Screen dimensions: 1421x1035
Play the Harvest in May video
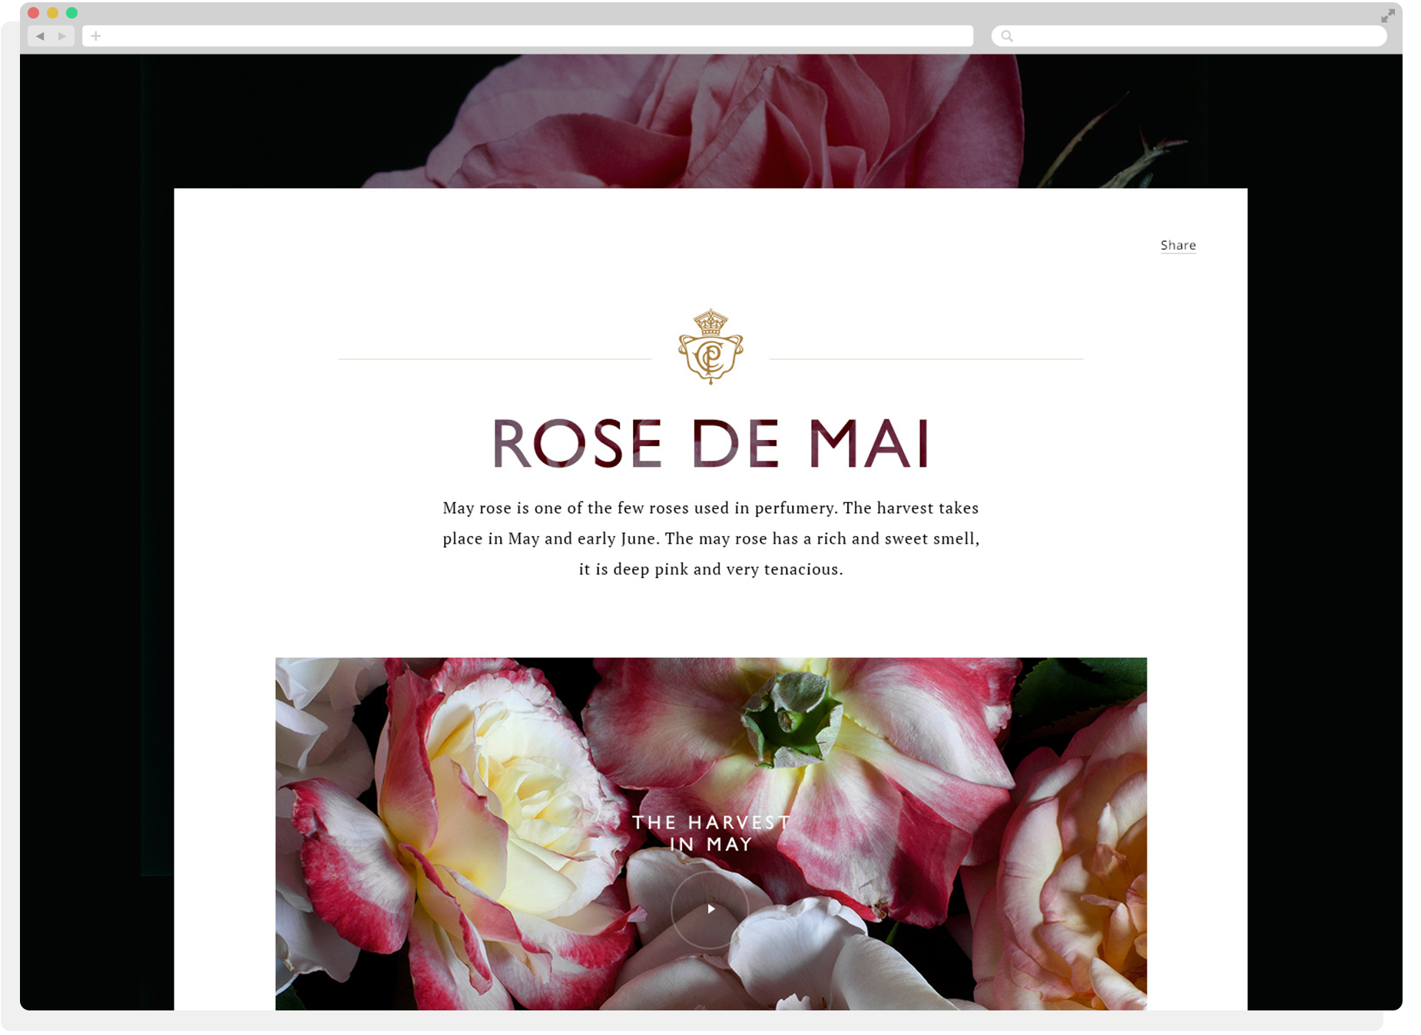coord(710,909)
